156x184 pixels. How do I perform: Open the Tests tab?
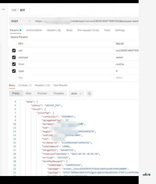[107, 30]
